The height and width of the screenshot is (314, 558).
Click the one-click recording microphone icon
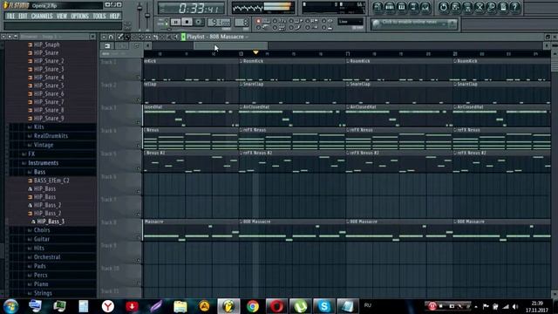point(491,7)
